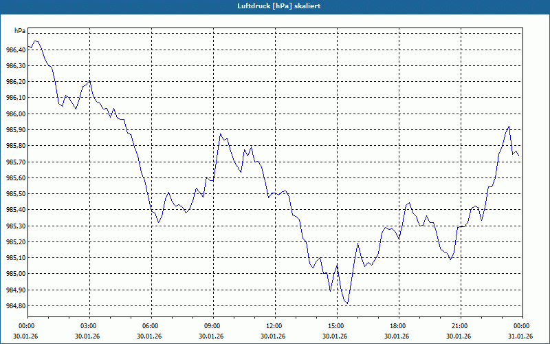Select the 985,00 pressure axis label

16,274
